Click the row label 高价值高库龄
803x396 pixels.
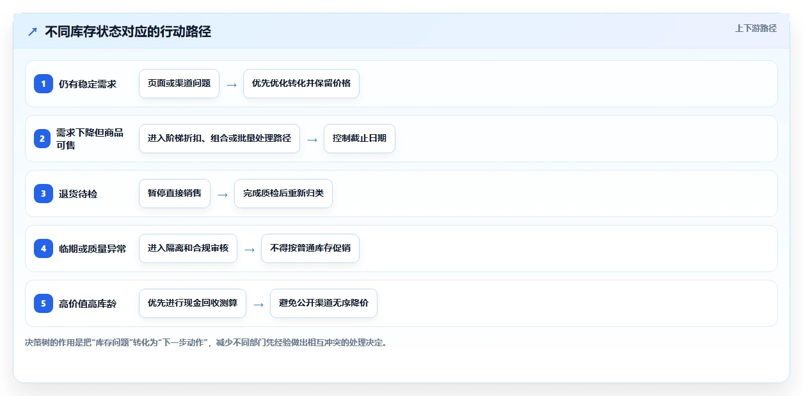pos(88,303)
